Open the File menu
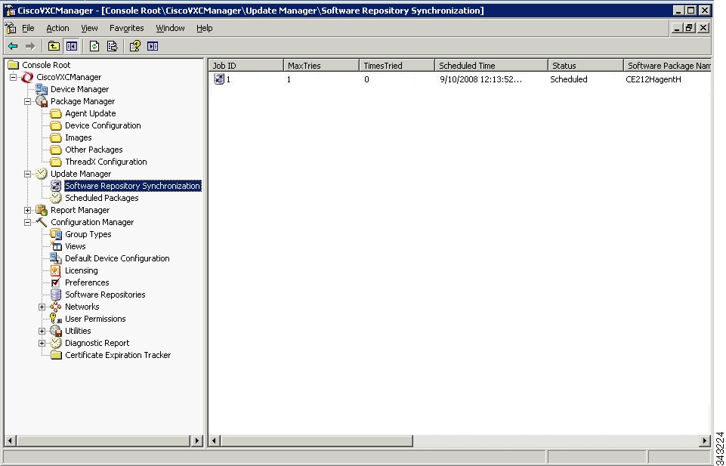 coord(28,28)
